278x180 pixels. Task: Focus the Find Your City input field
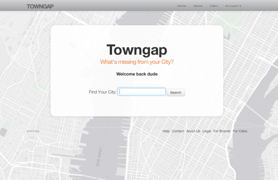click(x=142, y=92)
